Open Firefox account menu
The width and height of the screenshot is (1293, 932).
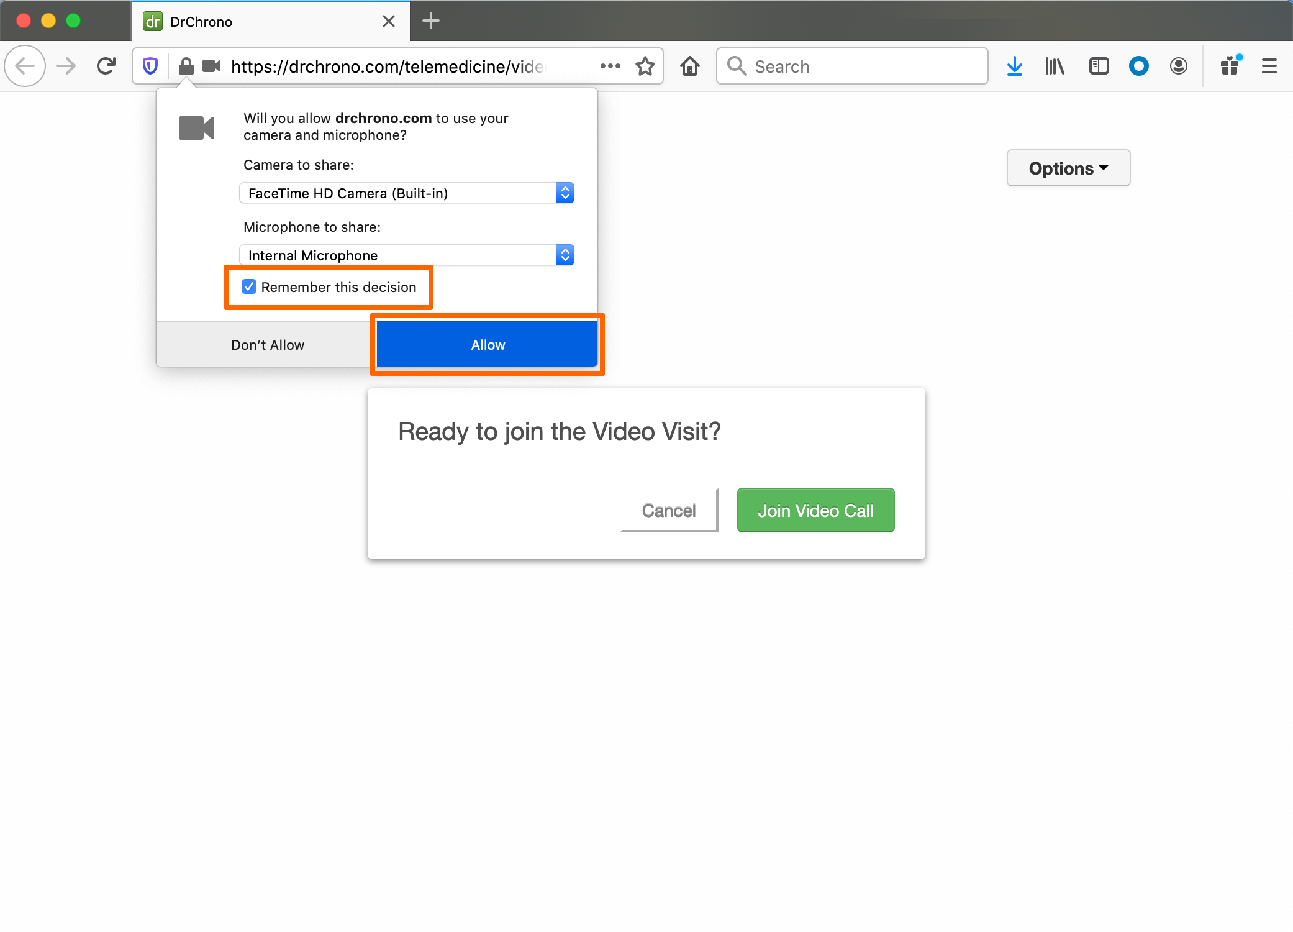coord(1178,66)
